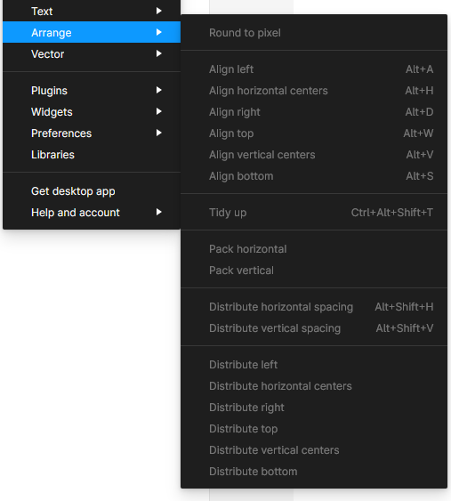Choose Round to pixel
This screenshot has width=451, height=501.
(x=314, y=33)
